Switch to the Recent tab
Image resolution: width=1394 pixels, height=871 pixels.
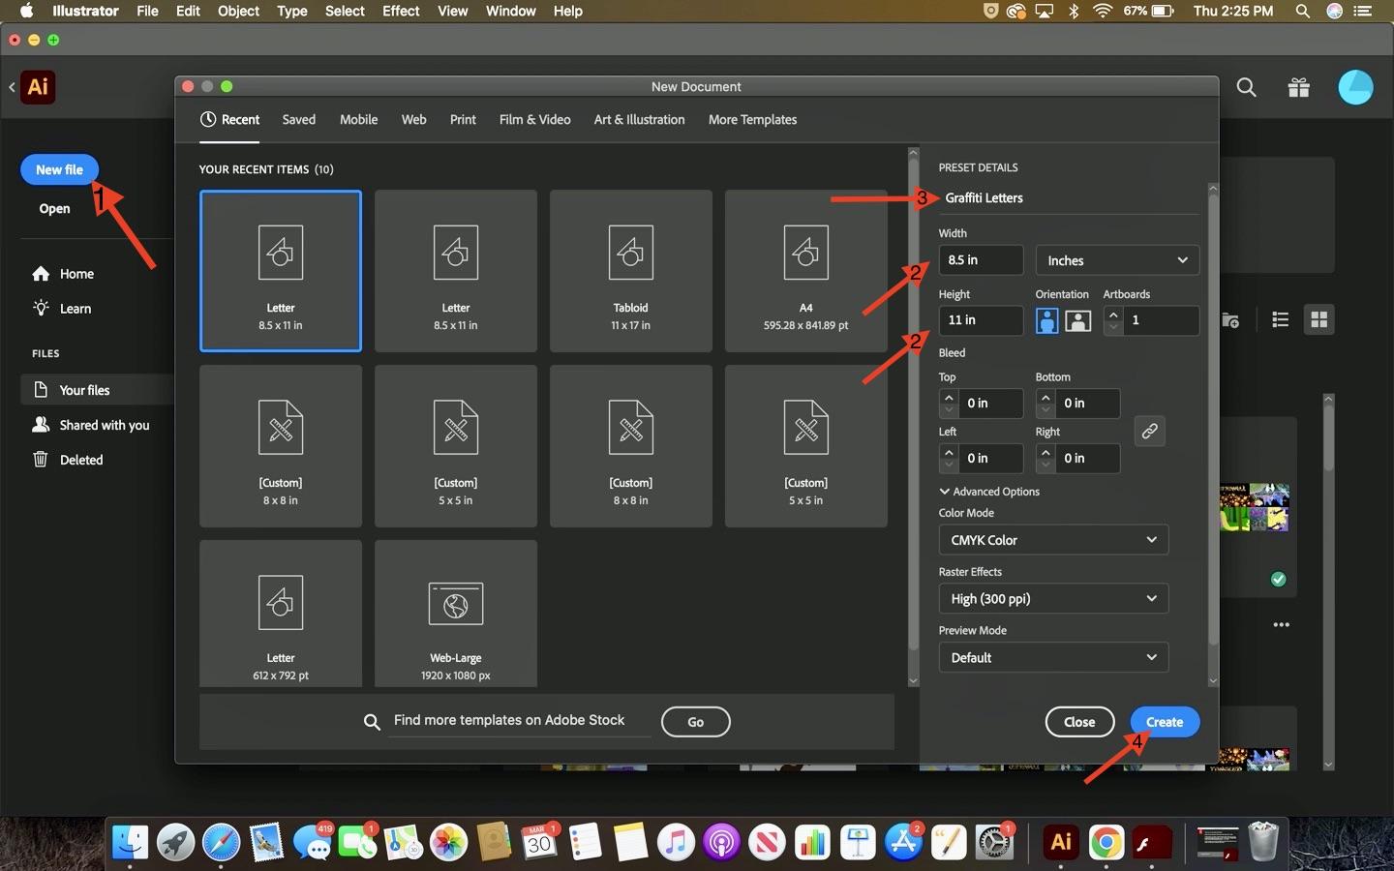click(230, 120)
